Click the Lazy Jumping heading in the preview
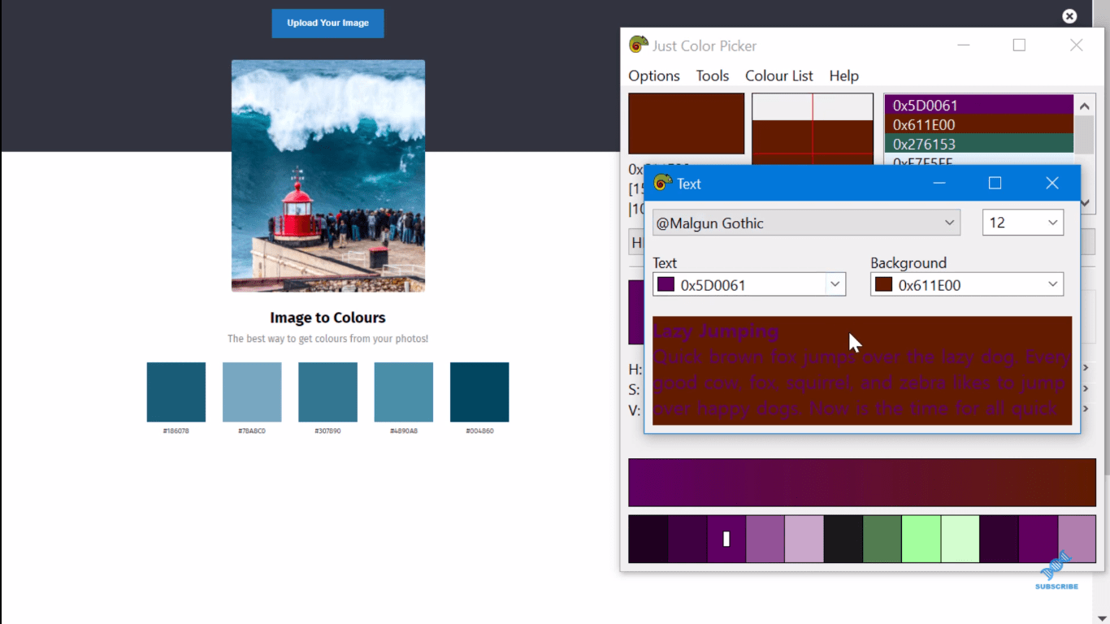 (716, 331)
